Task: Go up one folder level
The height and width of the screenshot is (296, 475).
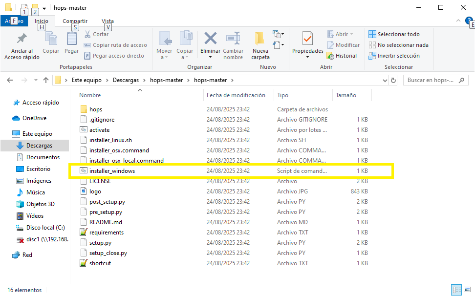Action: (46, 80)
